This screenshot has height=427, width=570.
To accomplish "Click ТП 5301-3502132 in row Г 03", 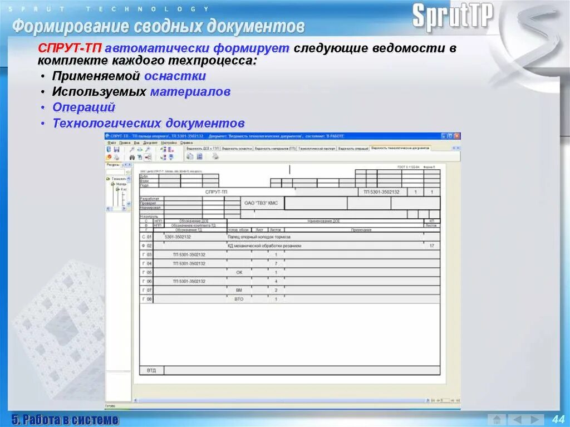I will tap(189, 254).
